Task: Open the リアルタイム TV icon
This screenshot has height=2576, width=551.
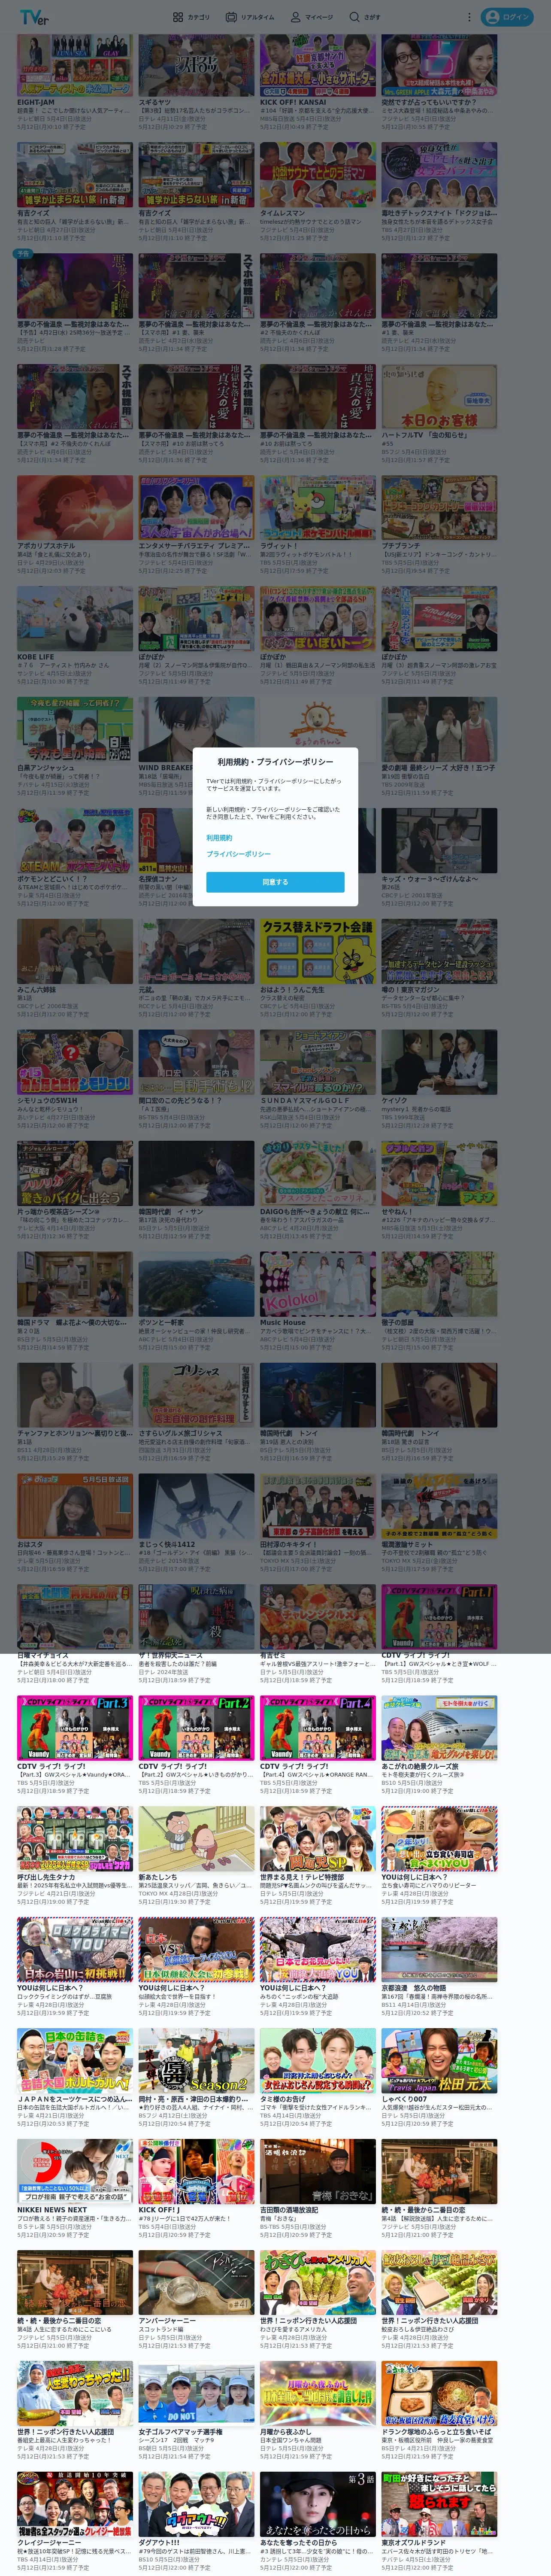Action: (x=231, y=17)
